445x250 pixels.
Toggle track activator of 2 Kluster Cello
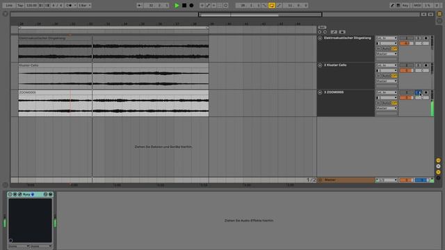[406, 65]
